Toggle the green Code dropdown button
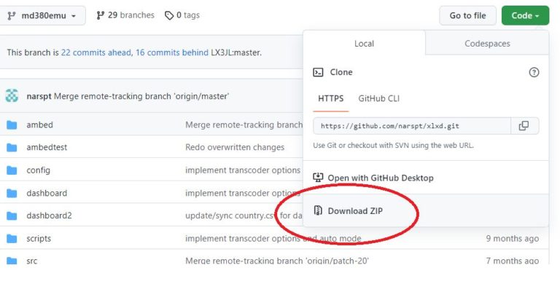 (525, 16)
